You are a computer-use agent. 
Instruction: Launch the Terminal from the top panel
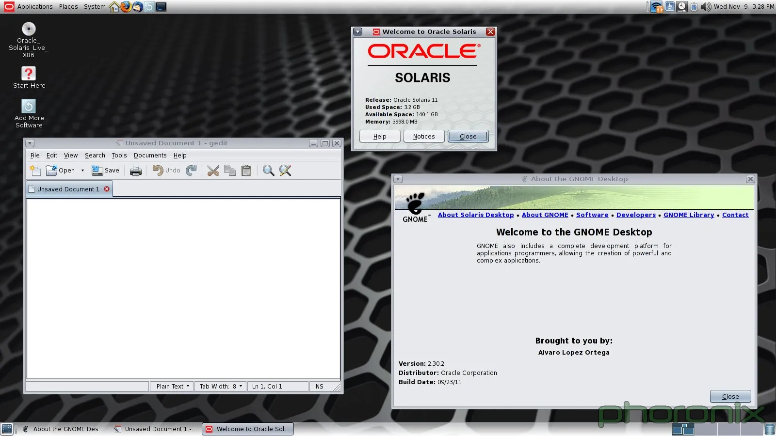point(161,7)
